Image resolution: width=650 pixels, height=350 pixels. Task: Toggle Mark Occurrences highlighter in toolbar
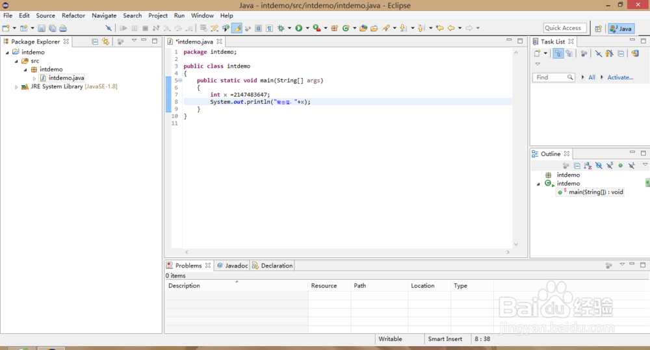(x=237, y=28)
